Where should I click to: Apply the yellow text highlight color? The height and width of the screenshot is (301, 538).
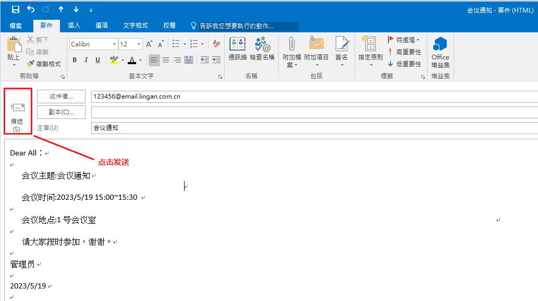click(x=114, y=60)
